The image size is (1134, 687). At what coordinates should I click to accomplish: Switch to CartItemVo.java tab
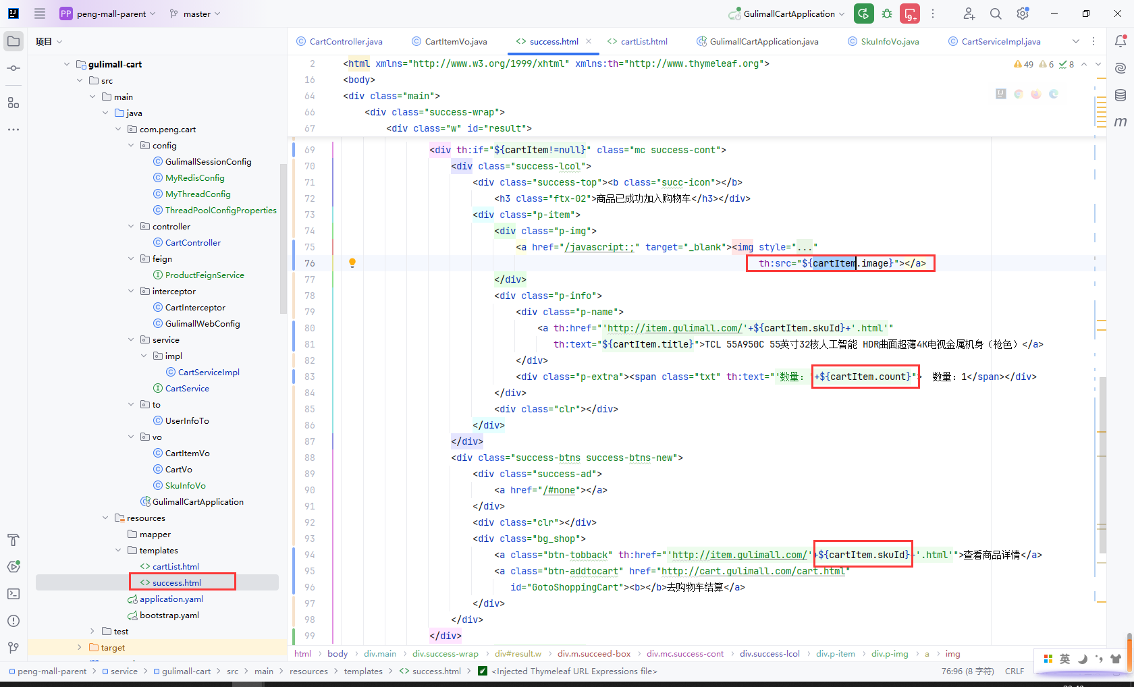(450, 41)
